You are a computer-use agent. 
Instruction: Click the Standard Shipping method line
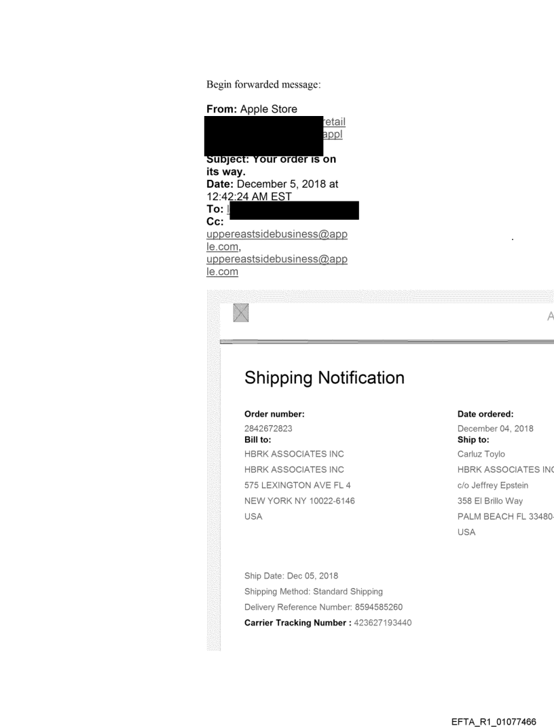[x=313, y=592]
